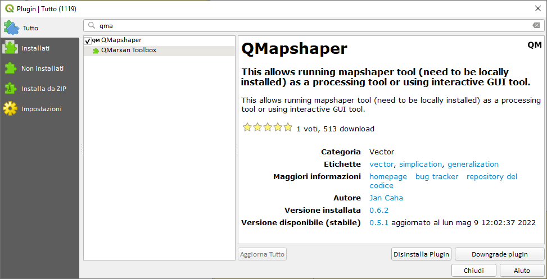Screen dimensions: 547x279
Task: Switch to Non installati tab
Action: pos(42,68)
